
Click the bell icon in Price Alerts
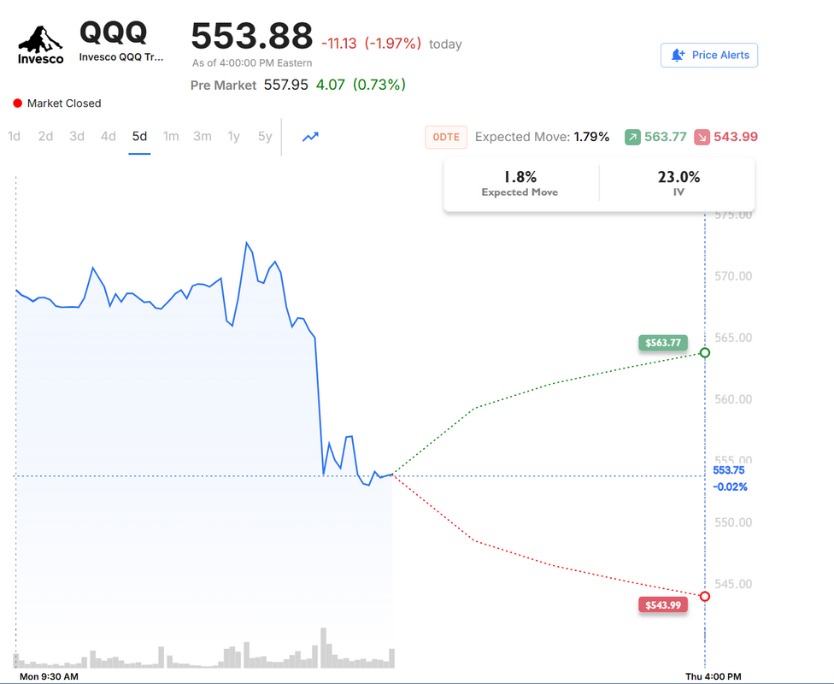coord(678,55)
